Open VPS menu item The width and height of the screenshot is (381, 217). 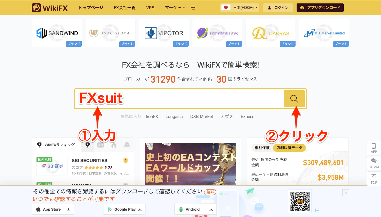point(150,8)
